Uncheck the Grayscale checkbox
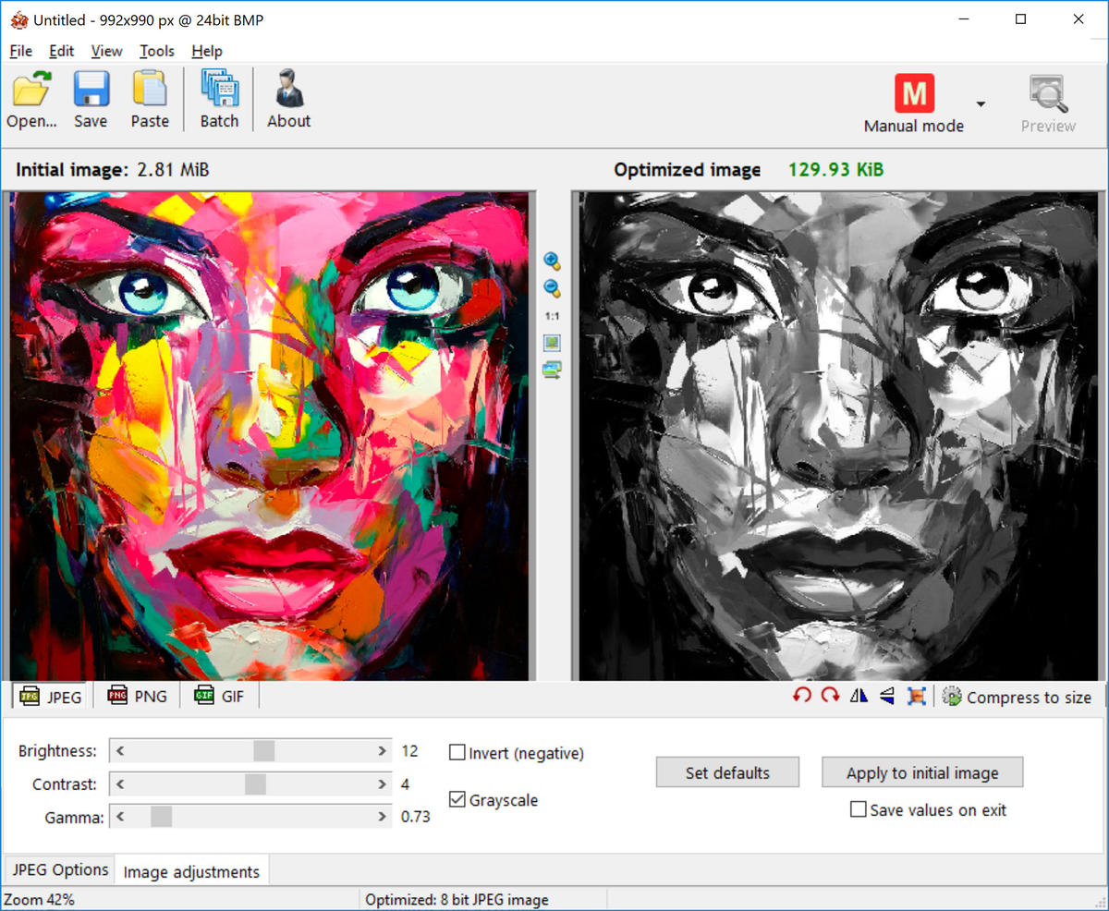The height and width of the screenshot is (911, 1109). (x=457, y=799)
